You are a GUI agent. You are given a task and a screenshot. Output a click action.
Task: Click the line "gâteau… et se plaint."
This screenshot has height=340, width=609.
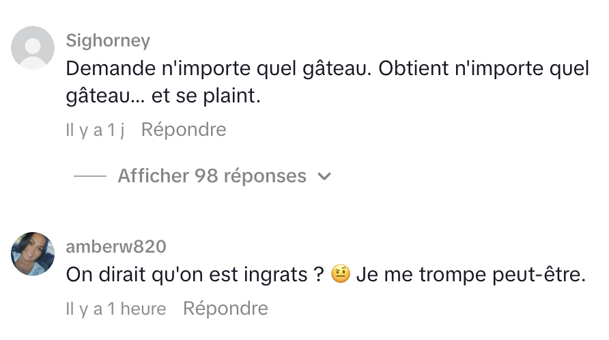[x=164, y=96]
